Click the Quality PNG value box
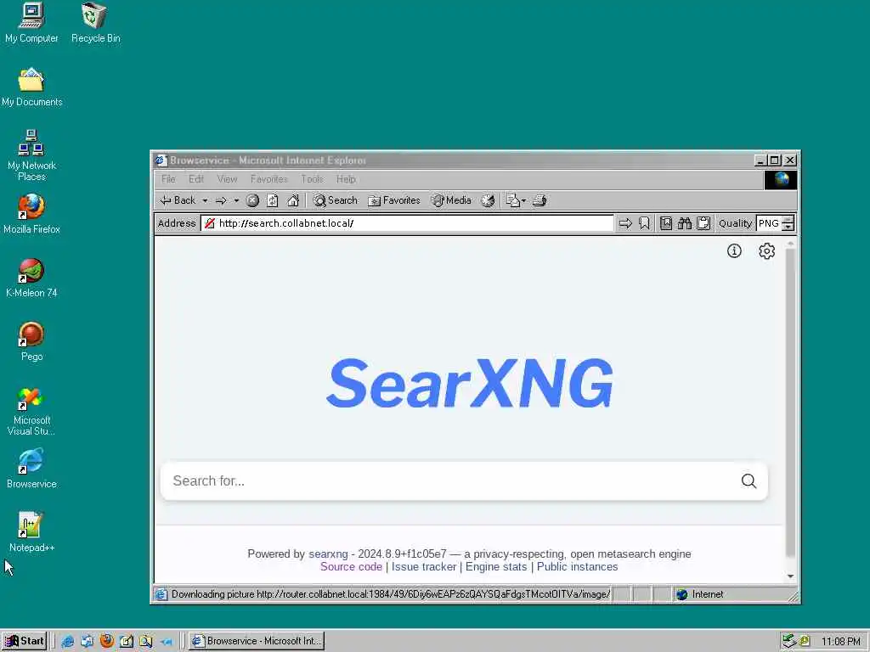870x652 pixels. [769, 223]
